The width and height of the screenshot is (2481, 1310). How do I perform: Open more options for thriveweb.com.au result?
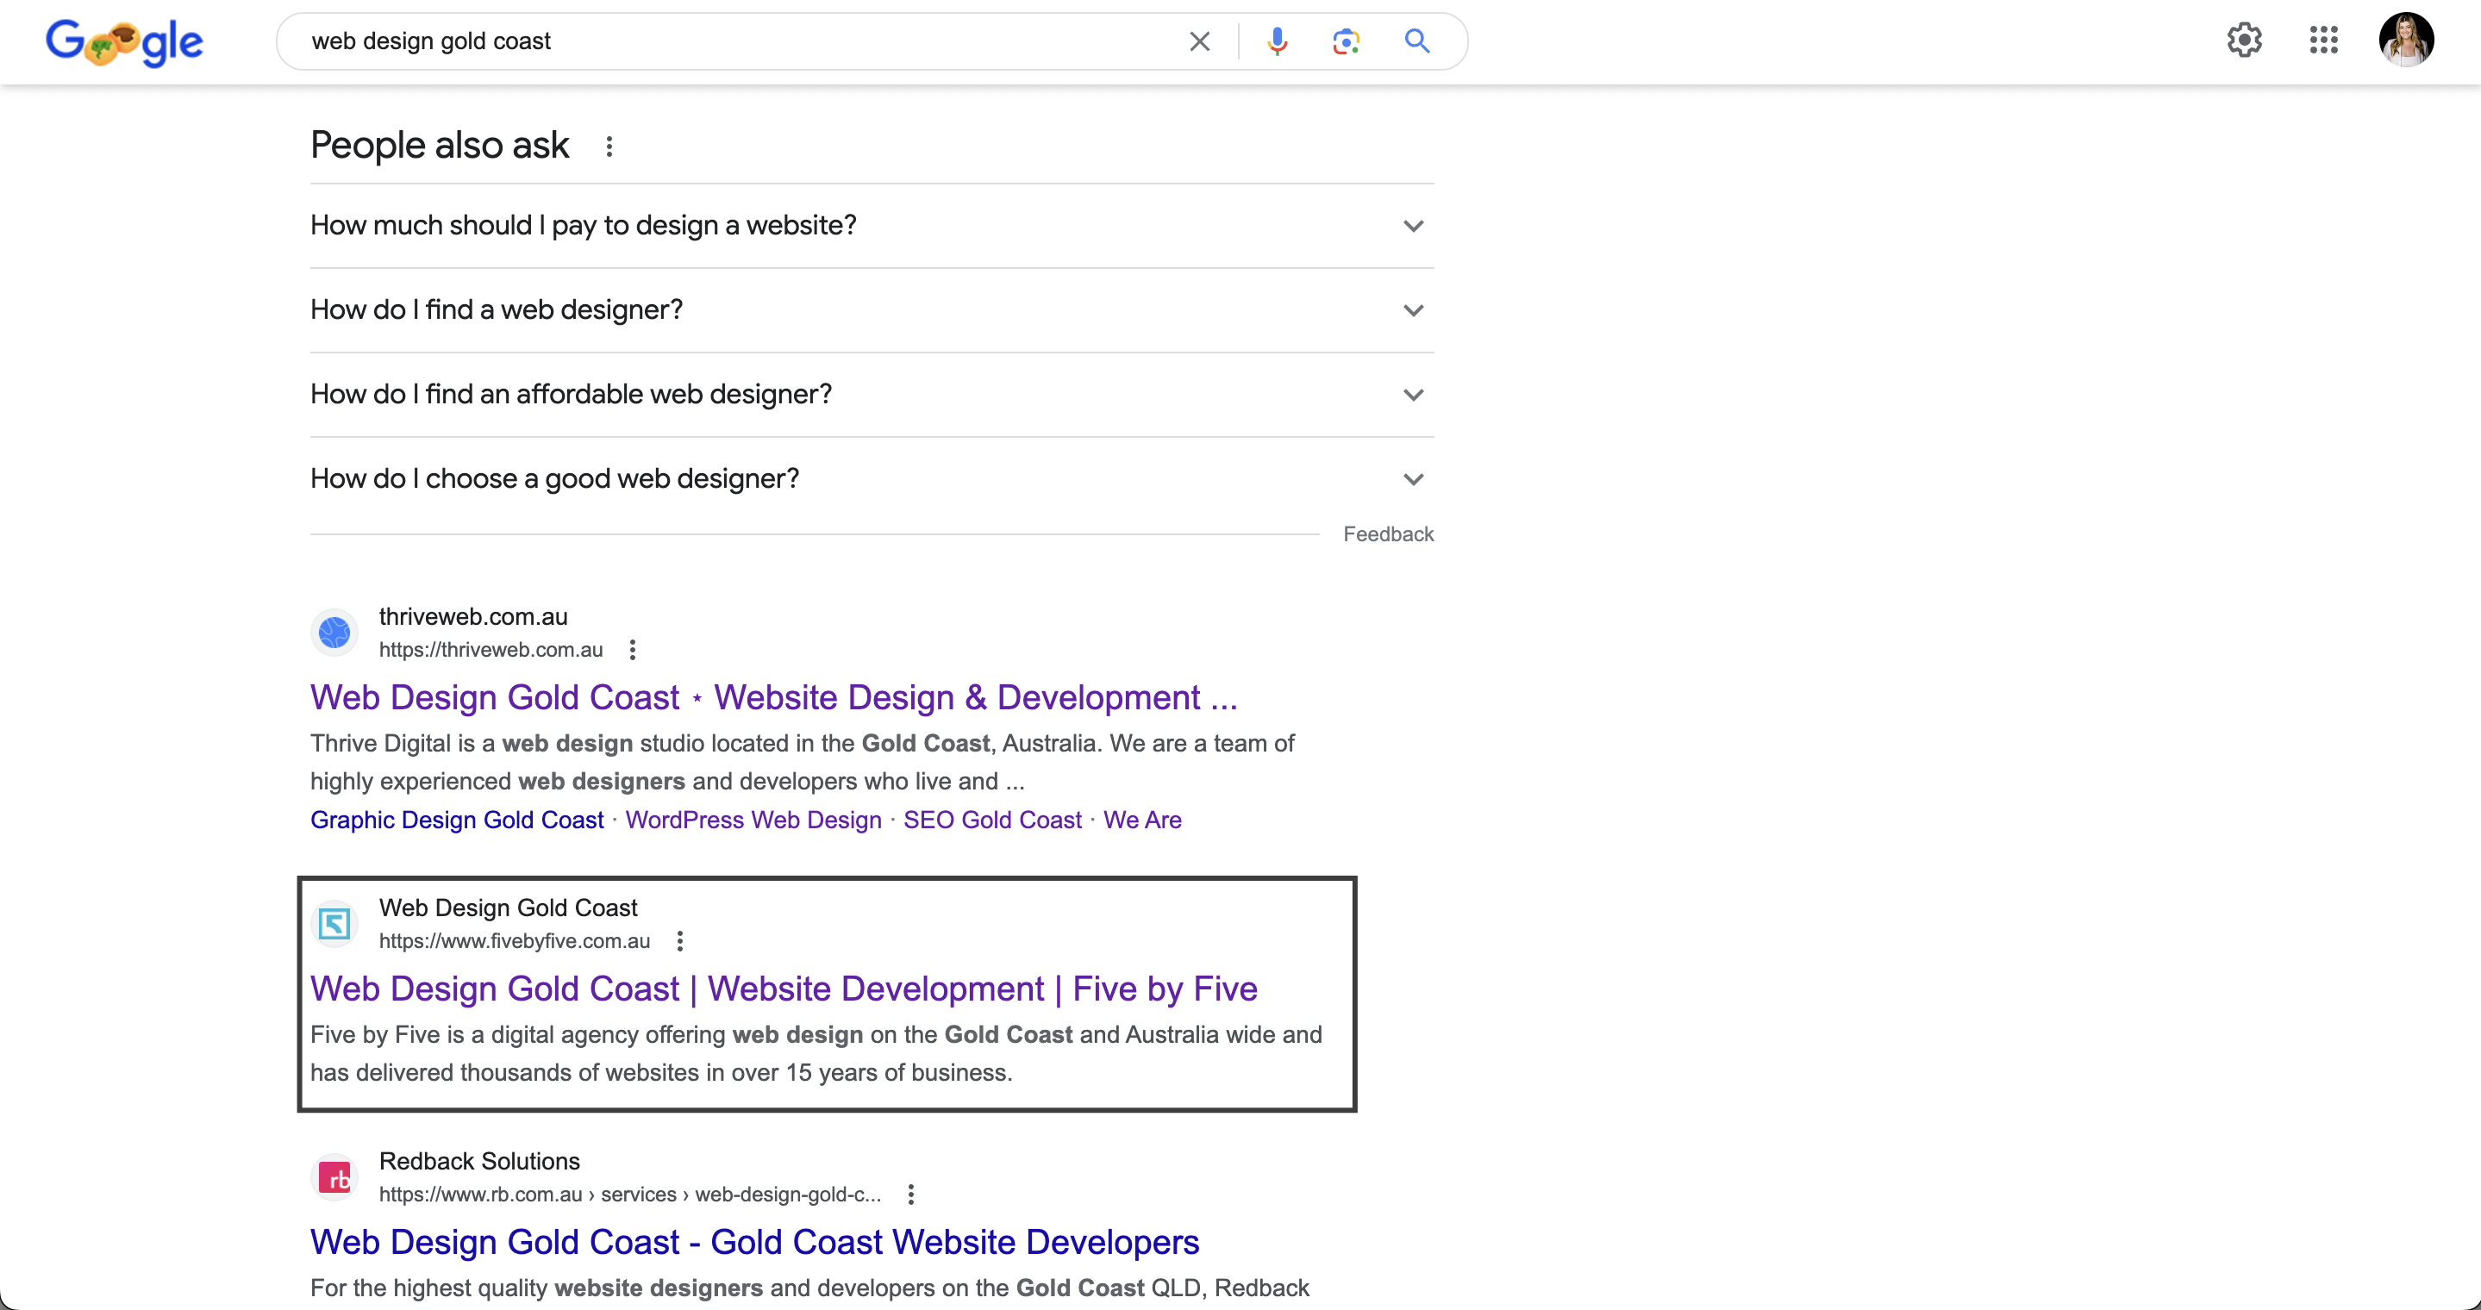[632, 650]
